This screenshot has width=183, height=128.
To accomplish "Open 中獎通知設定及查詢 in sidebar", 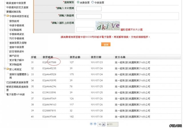I will [x=17, y=7].
